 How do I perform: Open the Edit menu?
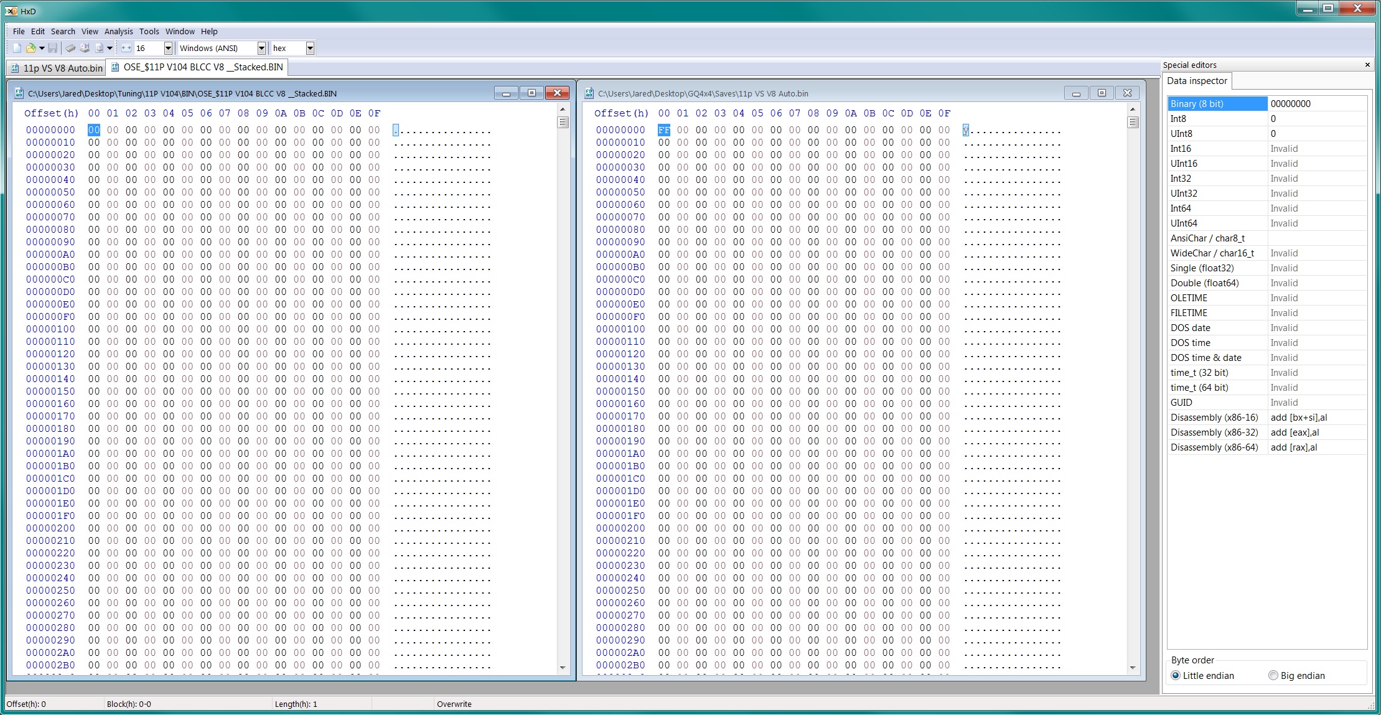[x=38, y=31]
